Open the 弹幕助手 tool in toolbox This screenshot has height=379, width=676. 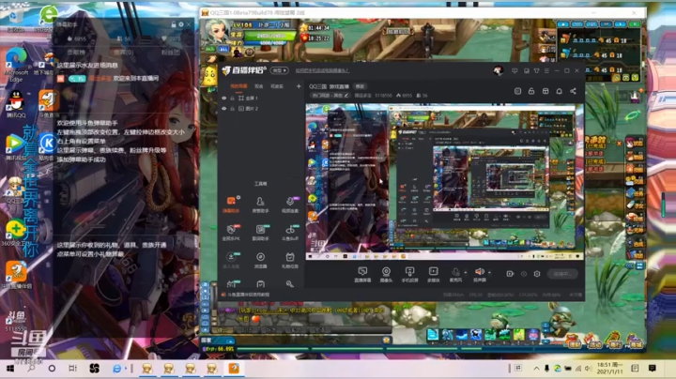tap(231, 205)
